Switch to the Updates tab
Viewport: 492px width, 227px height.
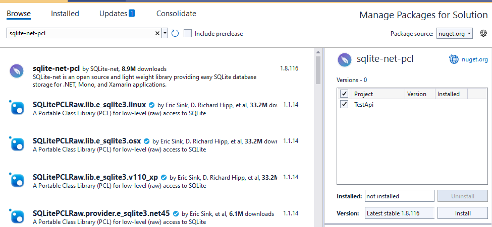(113, 14)
